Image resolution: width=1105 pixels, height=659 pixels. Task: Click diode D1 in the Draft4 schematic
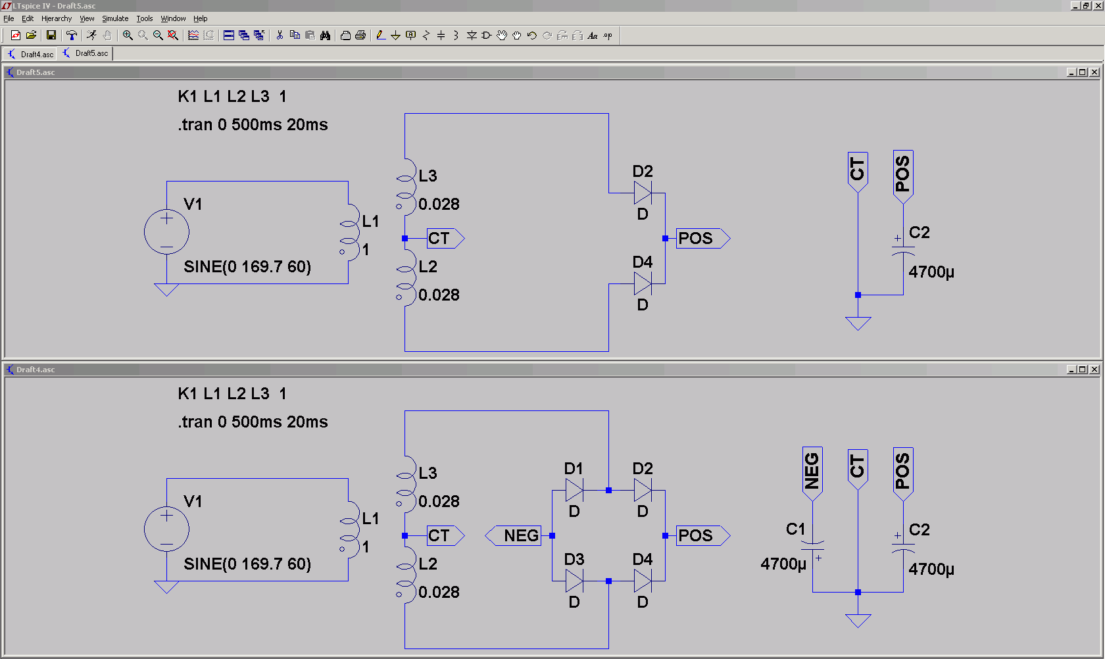pyautogui.click(x=574, y=490)
